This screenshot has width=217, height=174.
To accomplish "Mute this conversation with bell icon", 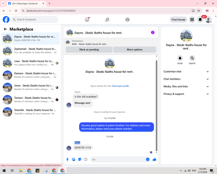I will (x=180, y=58).
